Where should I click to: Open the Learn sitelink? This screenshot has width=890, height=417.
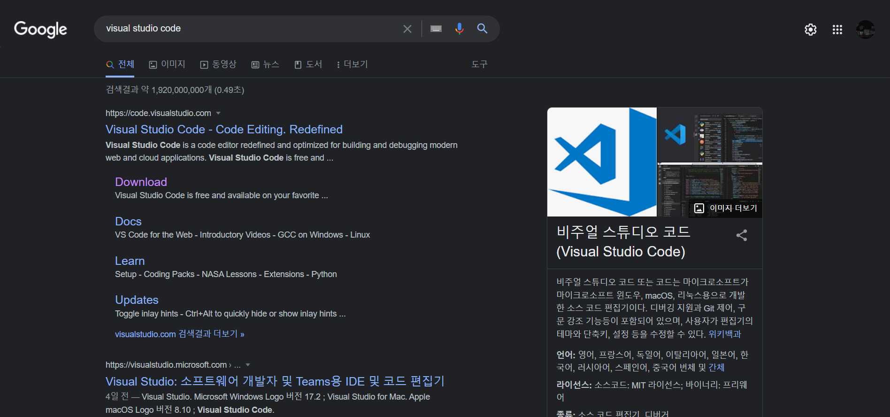pos(130,261)
